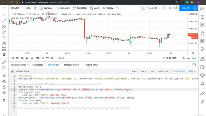Create an Alert
This screenshot has width=206, height=116.
tap(95, 8)
